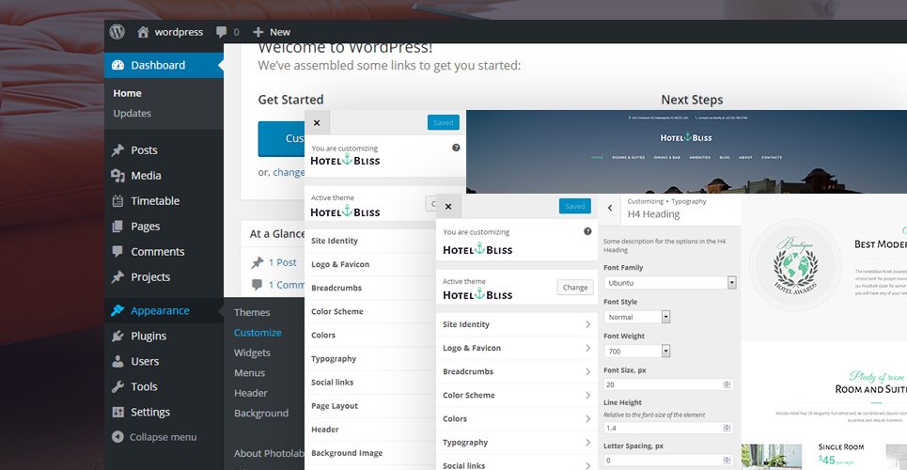The height and width of the screenshot is (470, 907).
Task: Click the Hotel Awards badge image
Action: tap(796, 265)
